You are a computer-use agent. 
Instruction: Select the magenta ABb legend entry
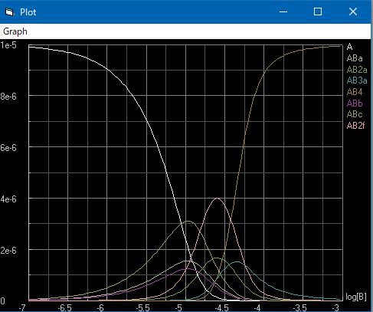[355, 103]
